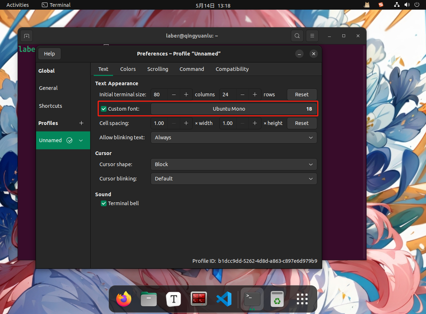Decrease rows with minus button
426x314 pixels.
click(243, 95)
